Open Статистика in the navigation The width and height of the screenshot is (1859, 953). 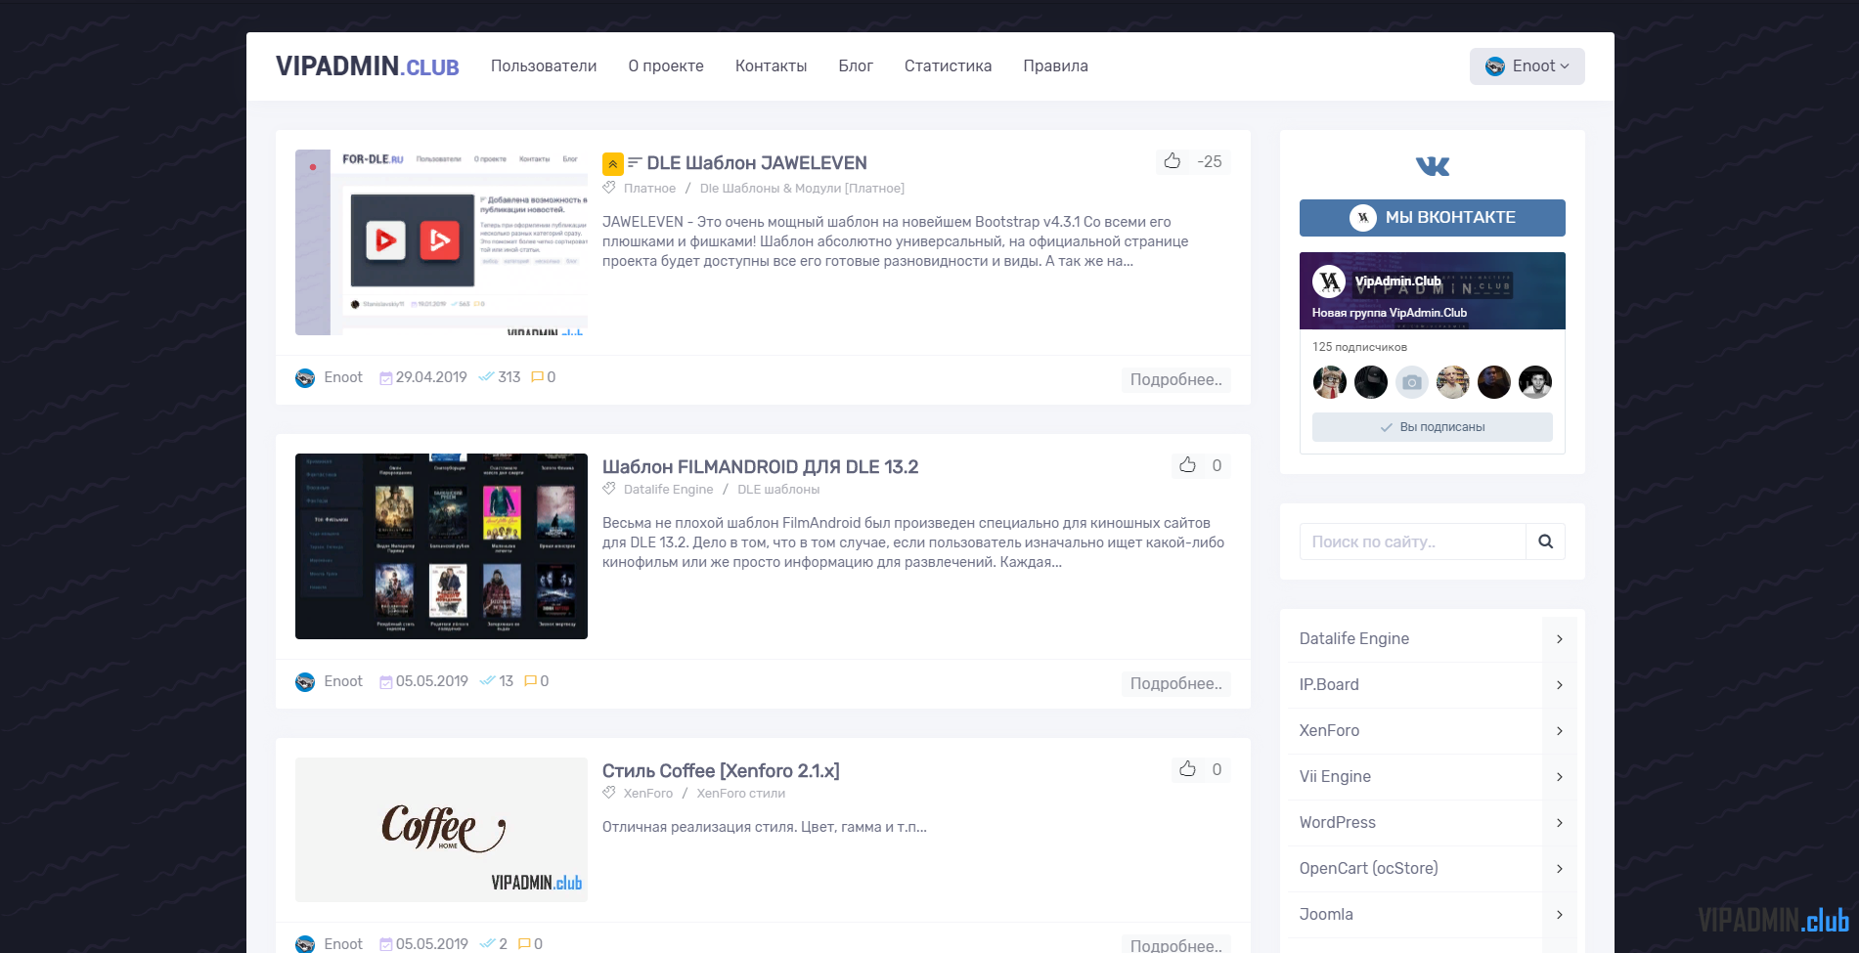(948, 66)
